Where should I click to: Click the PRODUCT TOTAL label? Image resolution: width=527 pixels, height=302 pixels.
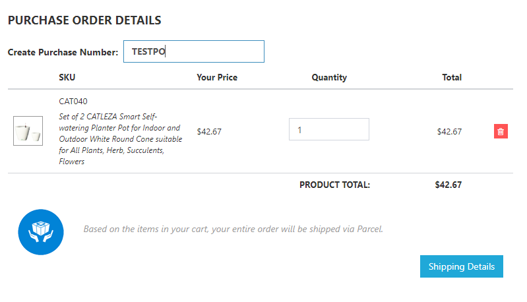pos(334,185)
